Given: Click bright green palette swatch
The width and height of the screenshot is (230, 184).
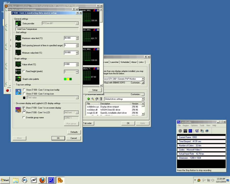Looking at the screenshot, I should (65, 79).
